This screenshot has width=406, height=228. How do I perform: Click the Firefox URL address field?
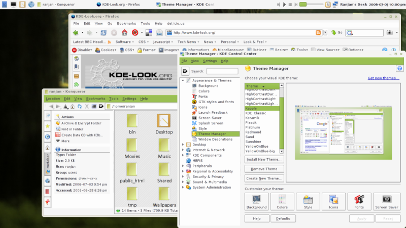pos(244,32)
